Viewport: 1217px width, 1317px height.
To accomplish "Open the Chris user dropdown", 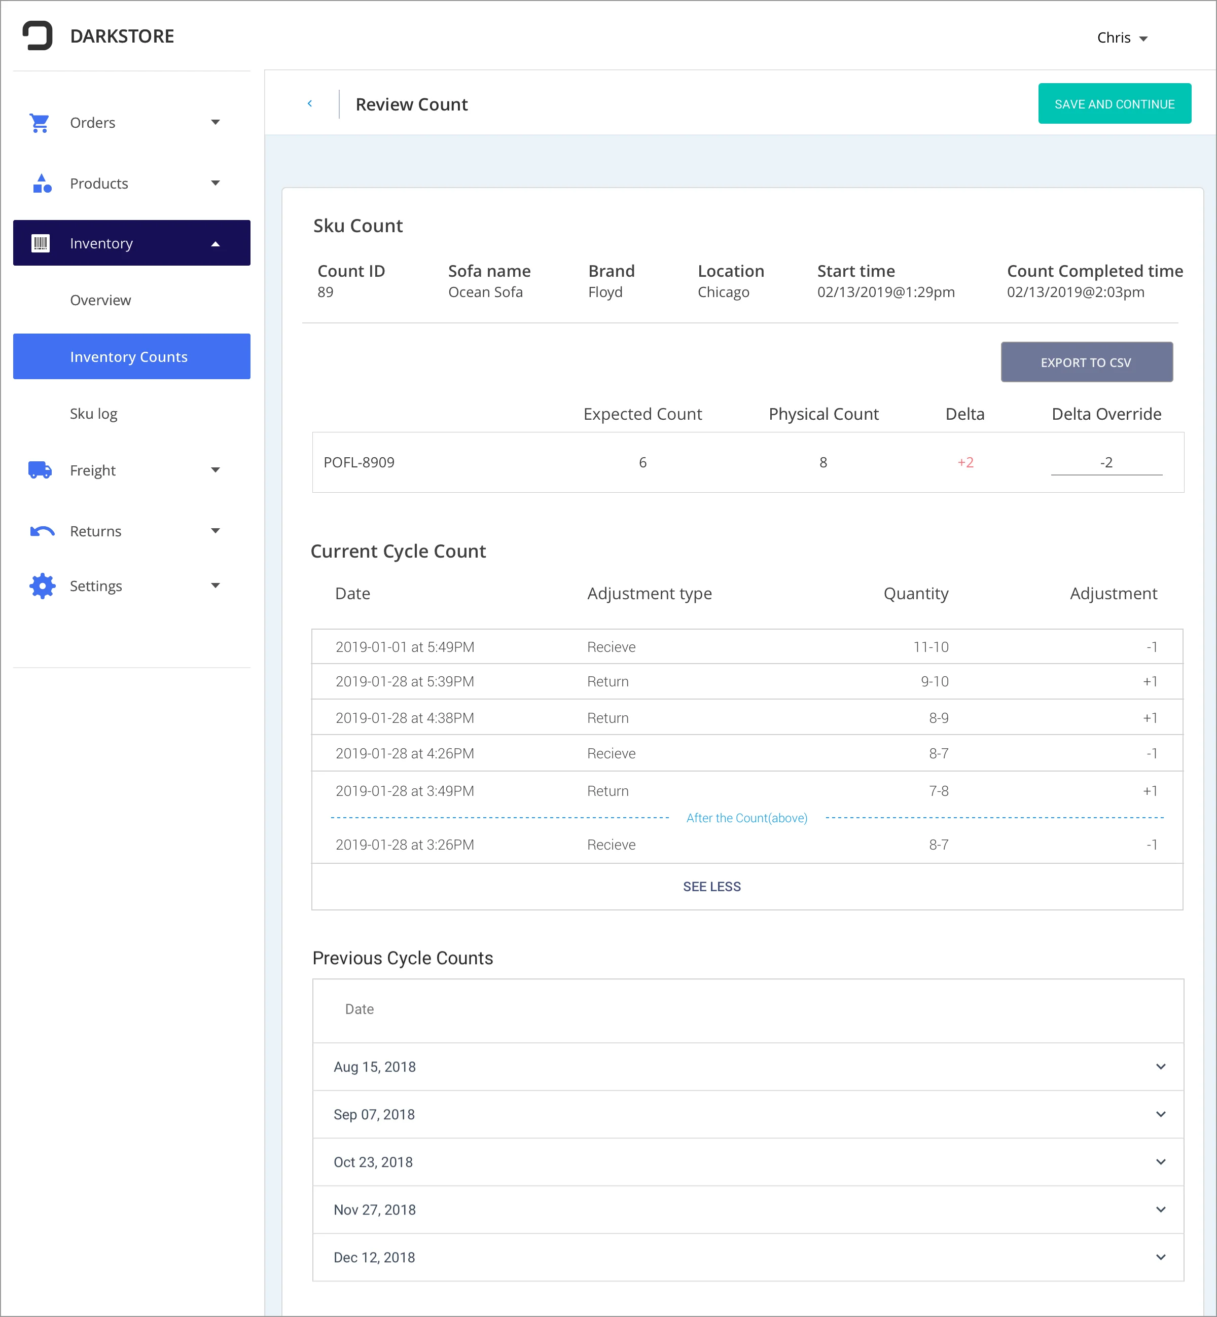I will tap(1123, 38).
